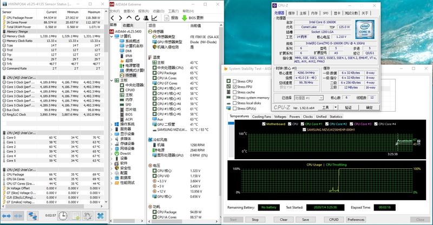Collapse 计算机 node in AIDA64 tree
Image resolution: width=433 pixels, height=225 pixels.
point(111,36)
